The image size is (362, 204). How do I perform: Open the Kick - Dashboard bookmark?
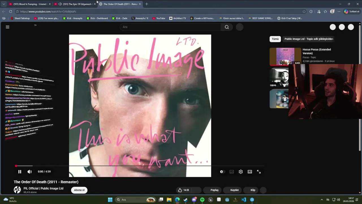97,18
